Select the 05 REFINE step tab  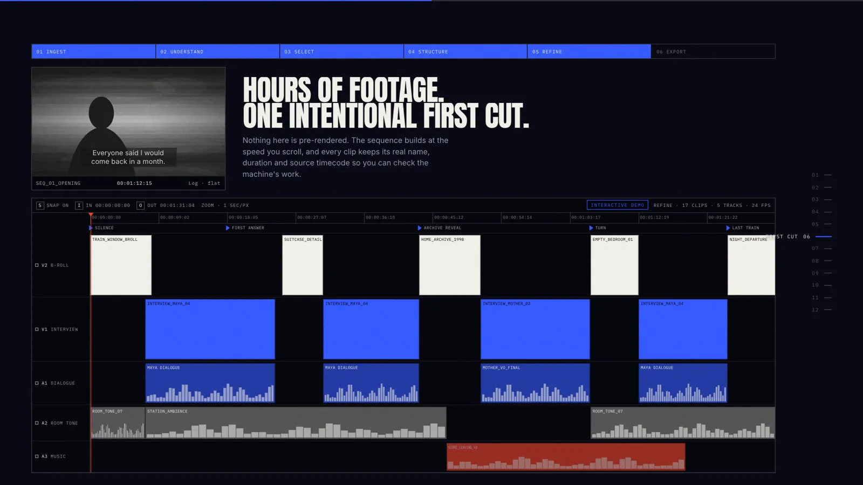click(589, 52)
